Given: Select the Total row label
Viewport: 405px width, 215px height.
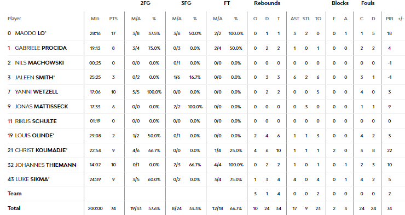Looking at the screenshot, I should pyautogui.click(x=14, y=208).
